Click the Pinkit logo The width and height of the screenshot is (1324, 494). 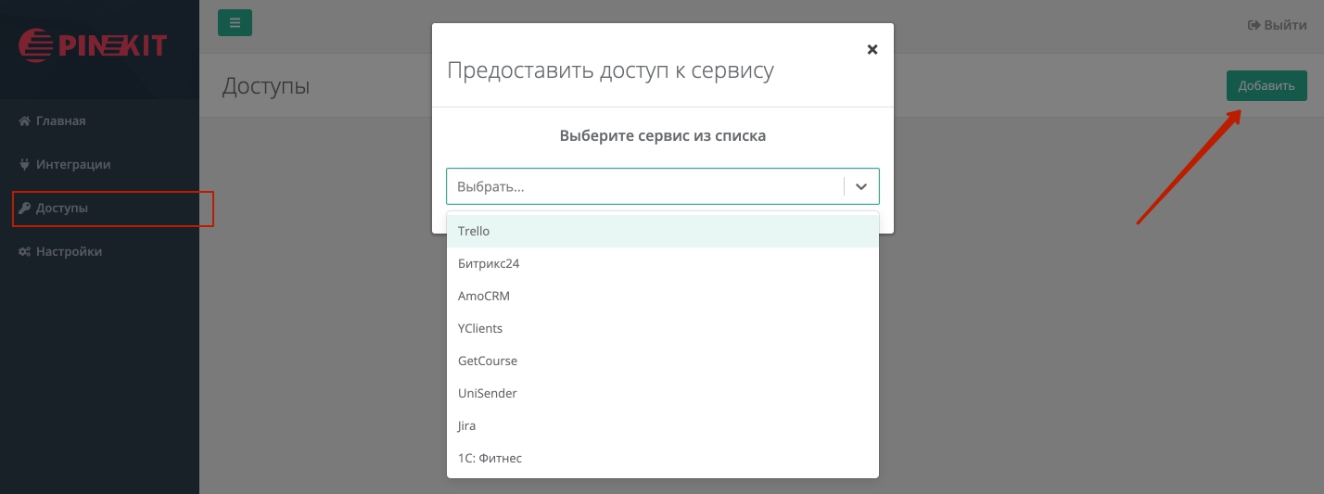(93, 44)
